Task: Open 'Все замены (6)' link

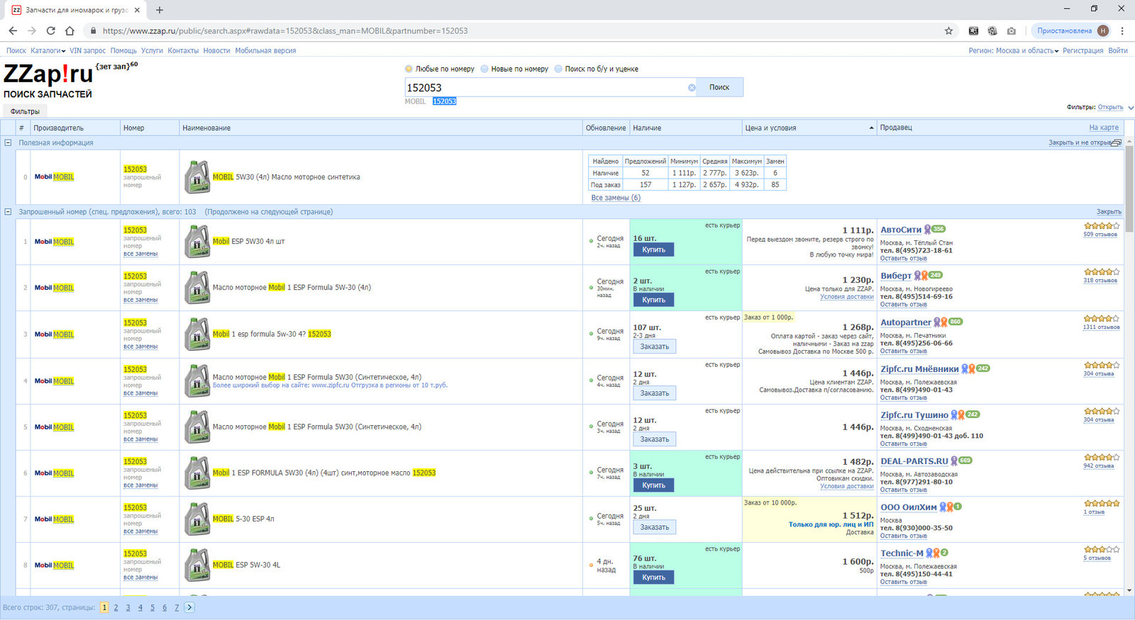Action: 616,198
